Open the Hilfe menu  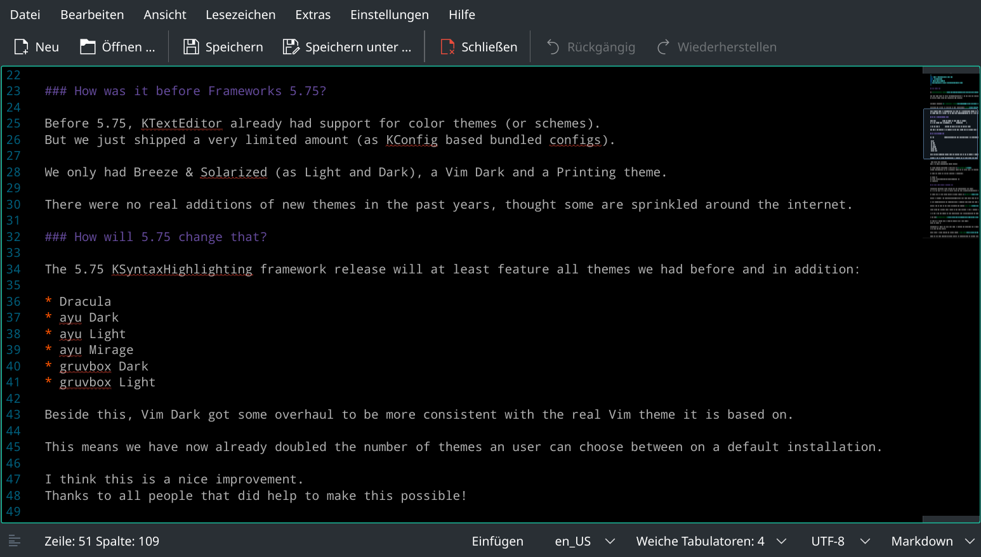(462, 15)
